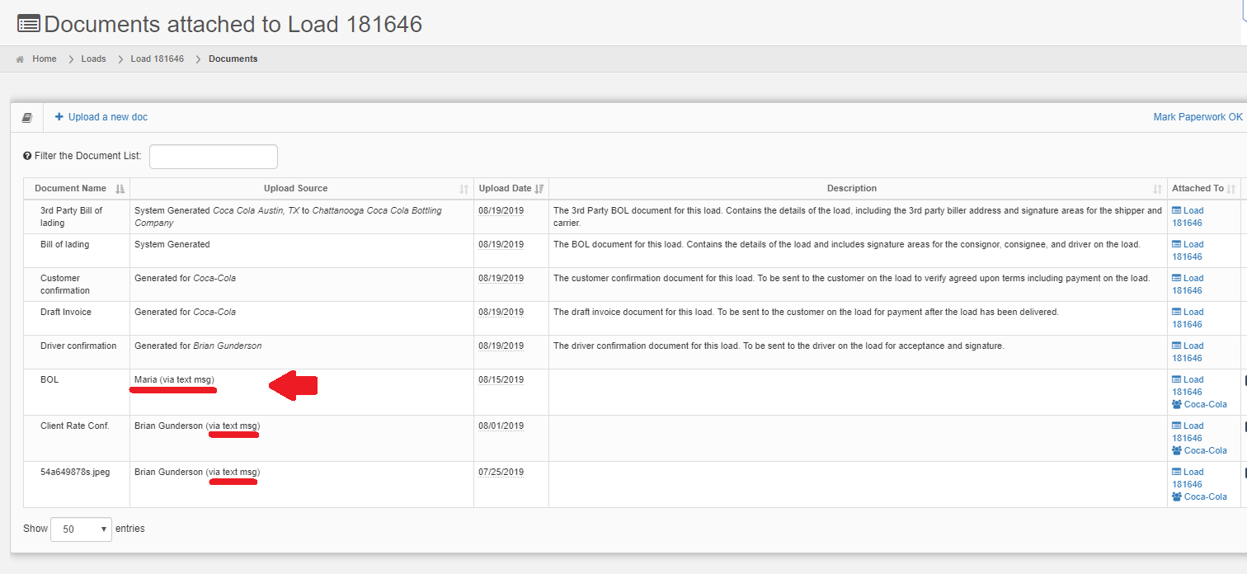Image resolution: width=1247 pixels, height=574 pixels.
Task: Open Load 181646 link in Customer confirmation row
Action: pos(1188,285)
